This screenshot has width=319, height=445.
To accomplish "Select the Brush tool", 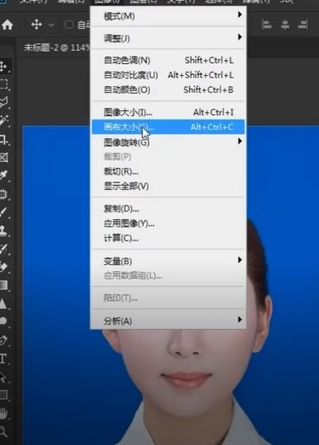I will [4, 212].
